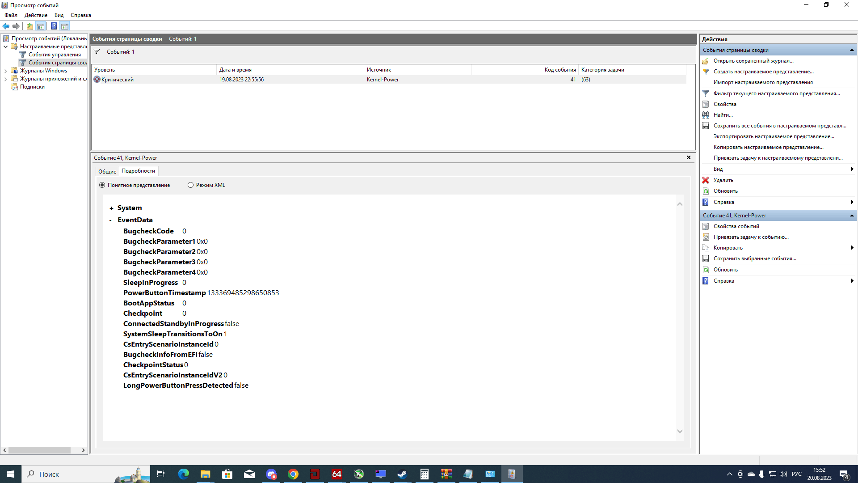
Task: Open help via the toolbar question-mark icon
Action: tap(54, 26)
